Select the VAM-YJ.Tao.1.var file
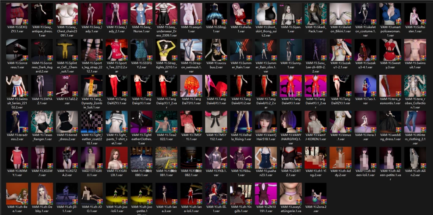The width and height of the screenshot is (433, 215). coord(365,86)
